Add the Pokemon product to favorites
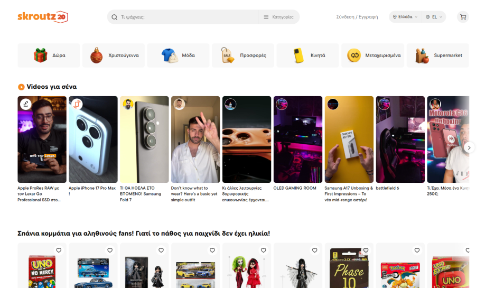The image size is (485, 288). (x=417, y=250)
